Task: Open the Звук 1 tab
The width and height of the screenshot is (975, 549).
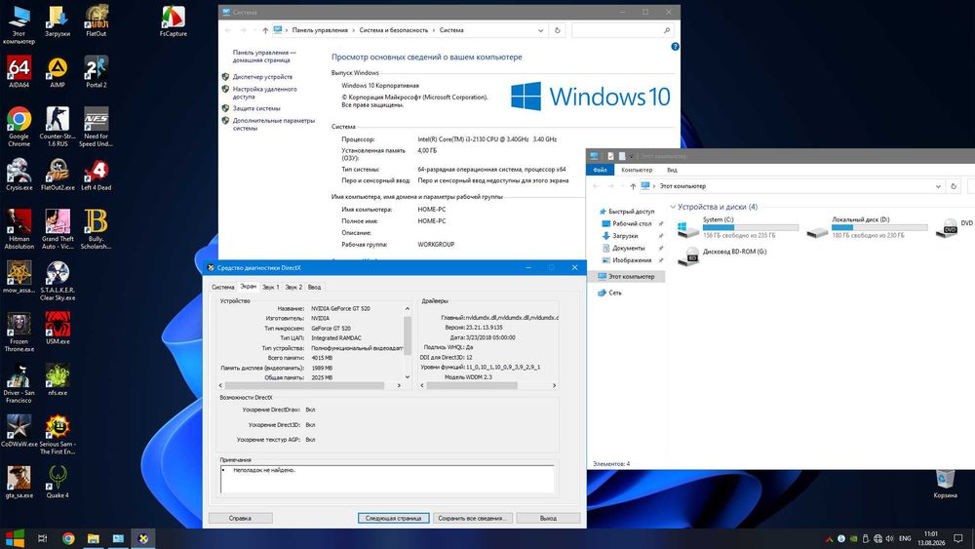Action: click(x=270, y=288)
